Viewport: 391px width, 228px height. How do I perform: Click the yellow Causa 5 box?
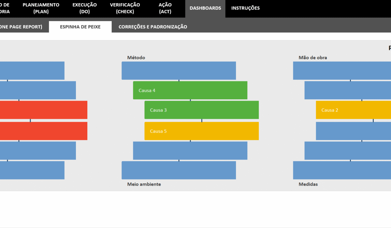(x=201, y=131)
